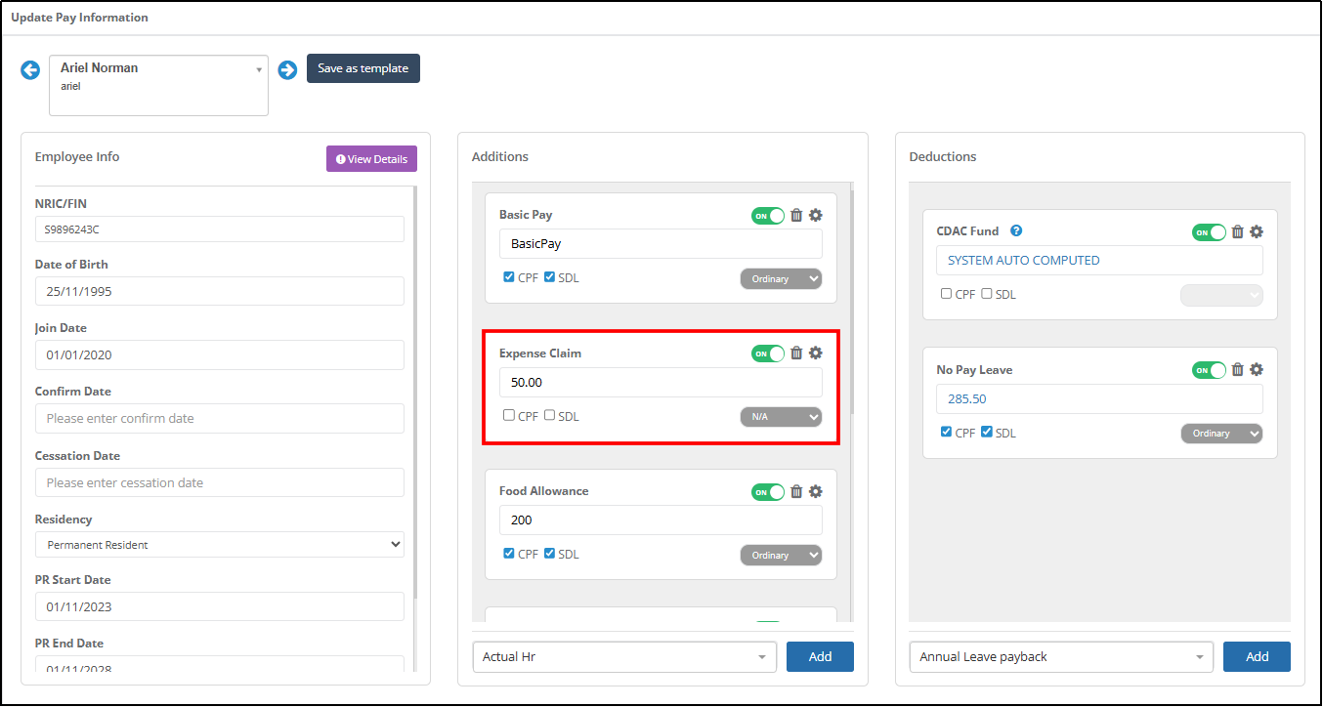
Task: Open the Ariel Norman employee selector
Action: click(x=158, y=85)
